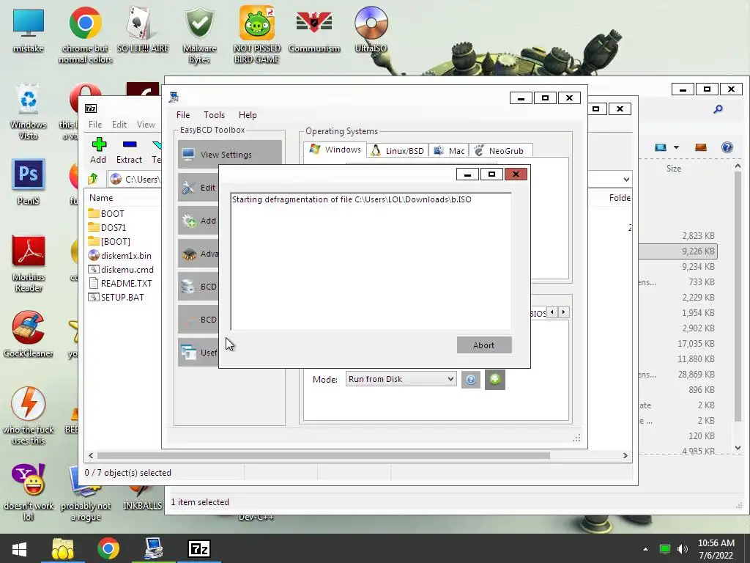The height and width of the screenshot is (563, 750).
Task: Click the Windows Start button
Action: coord(19,548)
